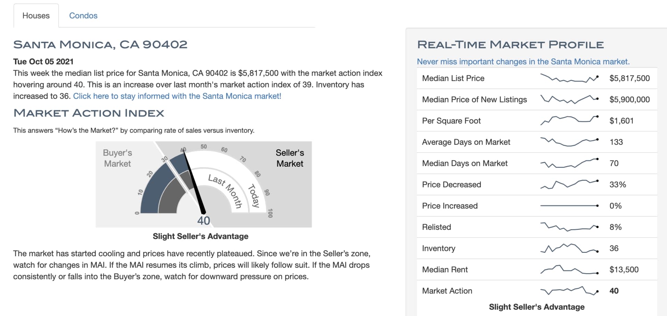Click the Inventory row label

click(x=438, y=248)
